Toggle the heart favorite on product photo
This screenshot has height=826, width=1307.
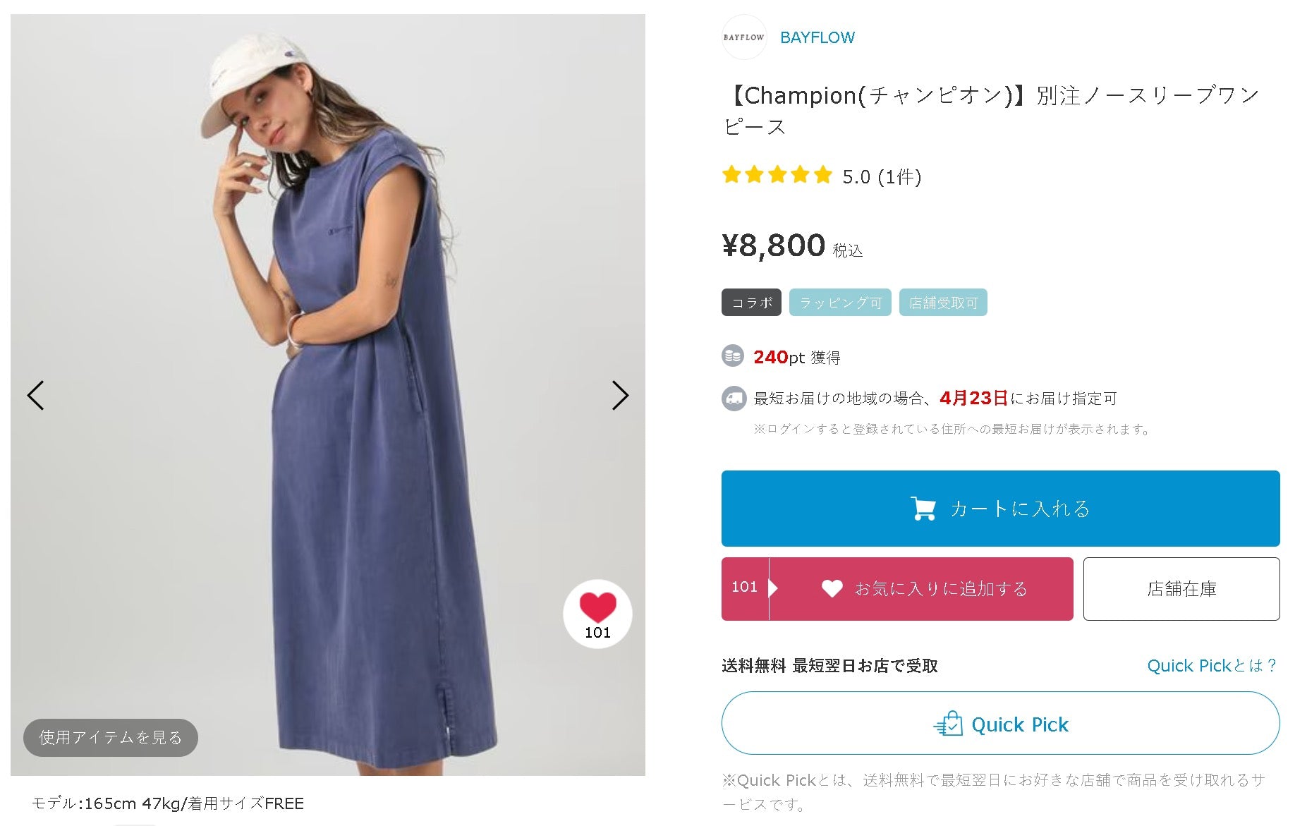click(597, 614)
